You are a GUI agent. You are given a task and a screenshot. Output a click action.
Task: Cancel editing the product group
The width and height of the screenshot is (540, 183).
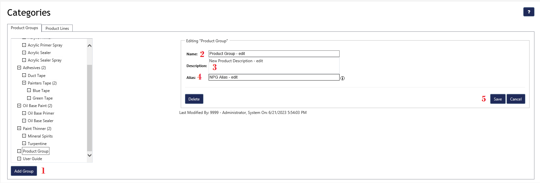click(515, 99)
